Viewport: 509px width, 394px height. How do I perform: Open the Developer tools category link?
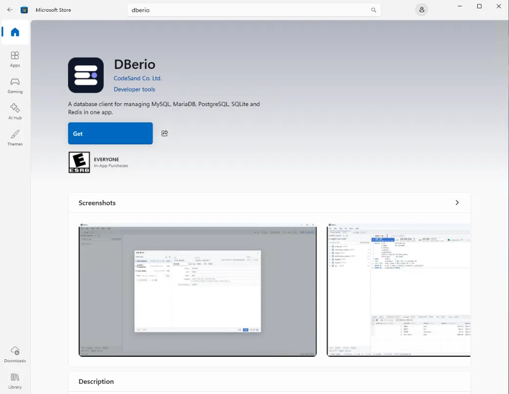pyautogui.click(x=135, y=89)
